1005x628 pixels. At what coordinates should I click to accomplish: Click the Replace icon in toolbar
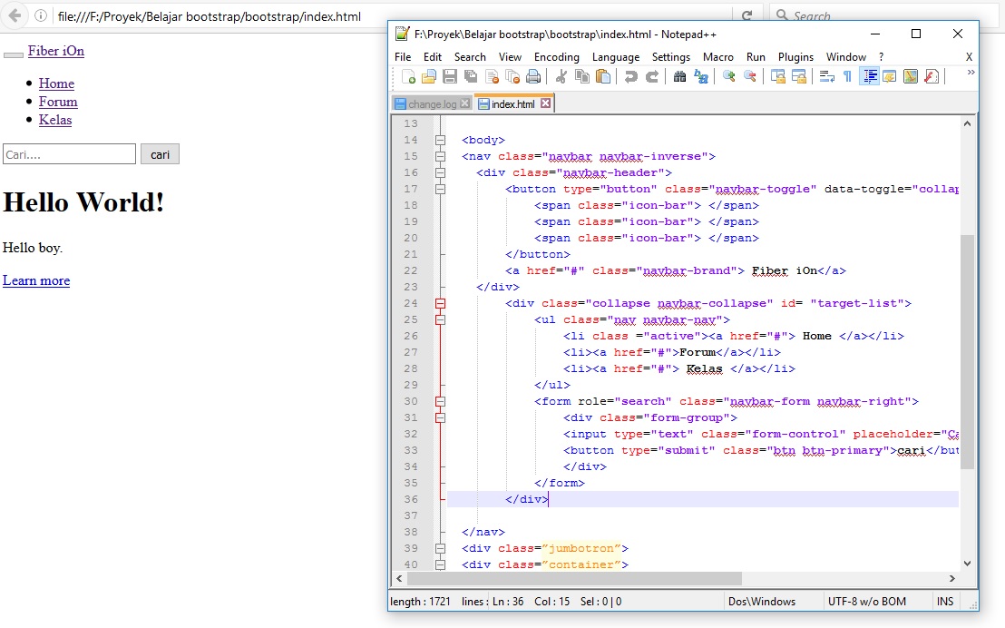coord(701,77)
